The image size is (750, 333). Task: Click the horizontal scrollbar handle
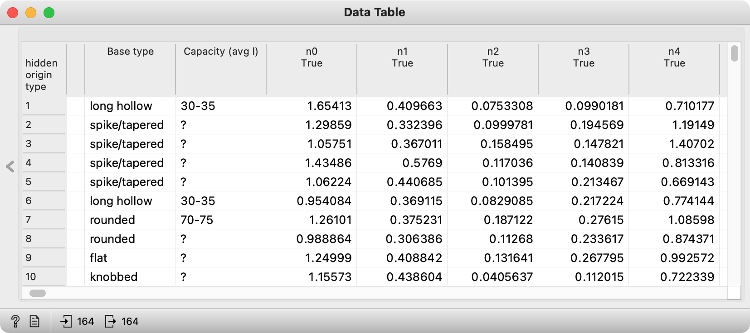tap(38, 293)
